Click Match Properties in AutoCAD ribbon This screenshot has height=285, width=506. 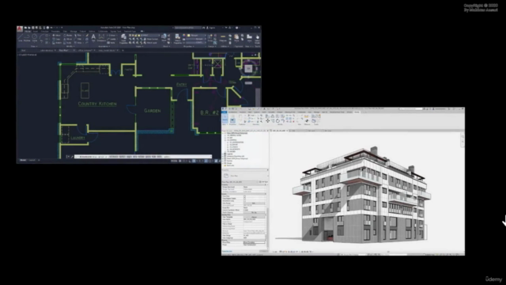click(177, 39)
